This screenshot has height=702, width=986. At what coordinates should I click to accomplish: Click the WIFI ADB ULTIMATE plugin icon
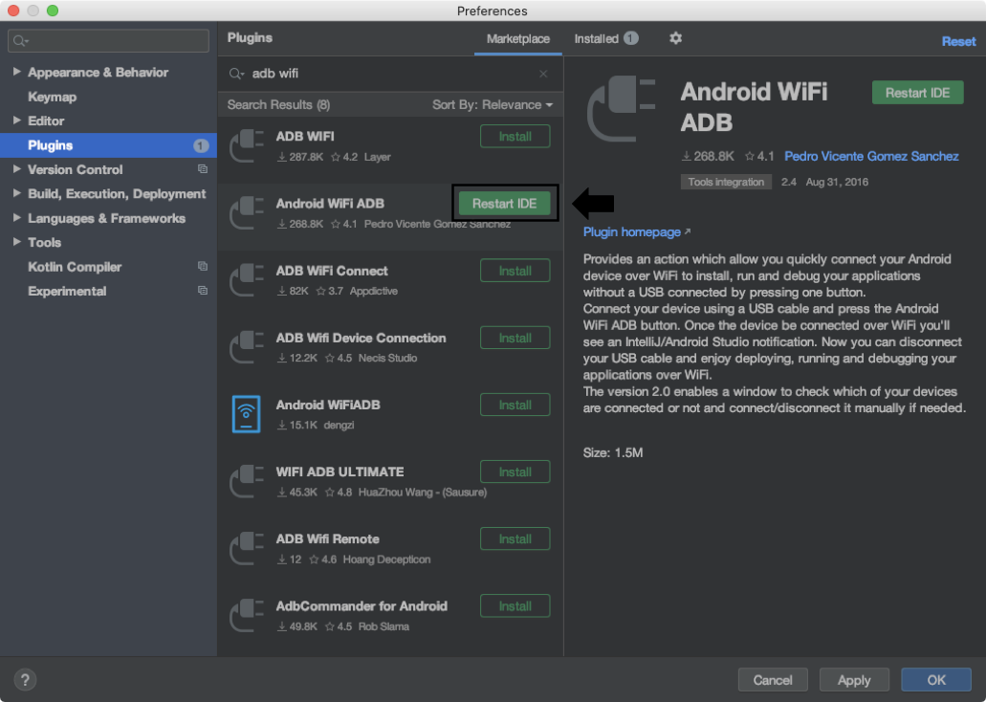click(247, 481)
